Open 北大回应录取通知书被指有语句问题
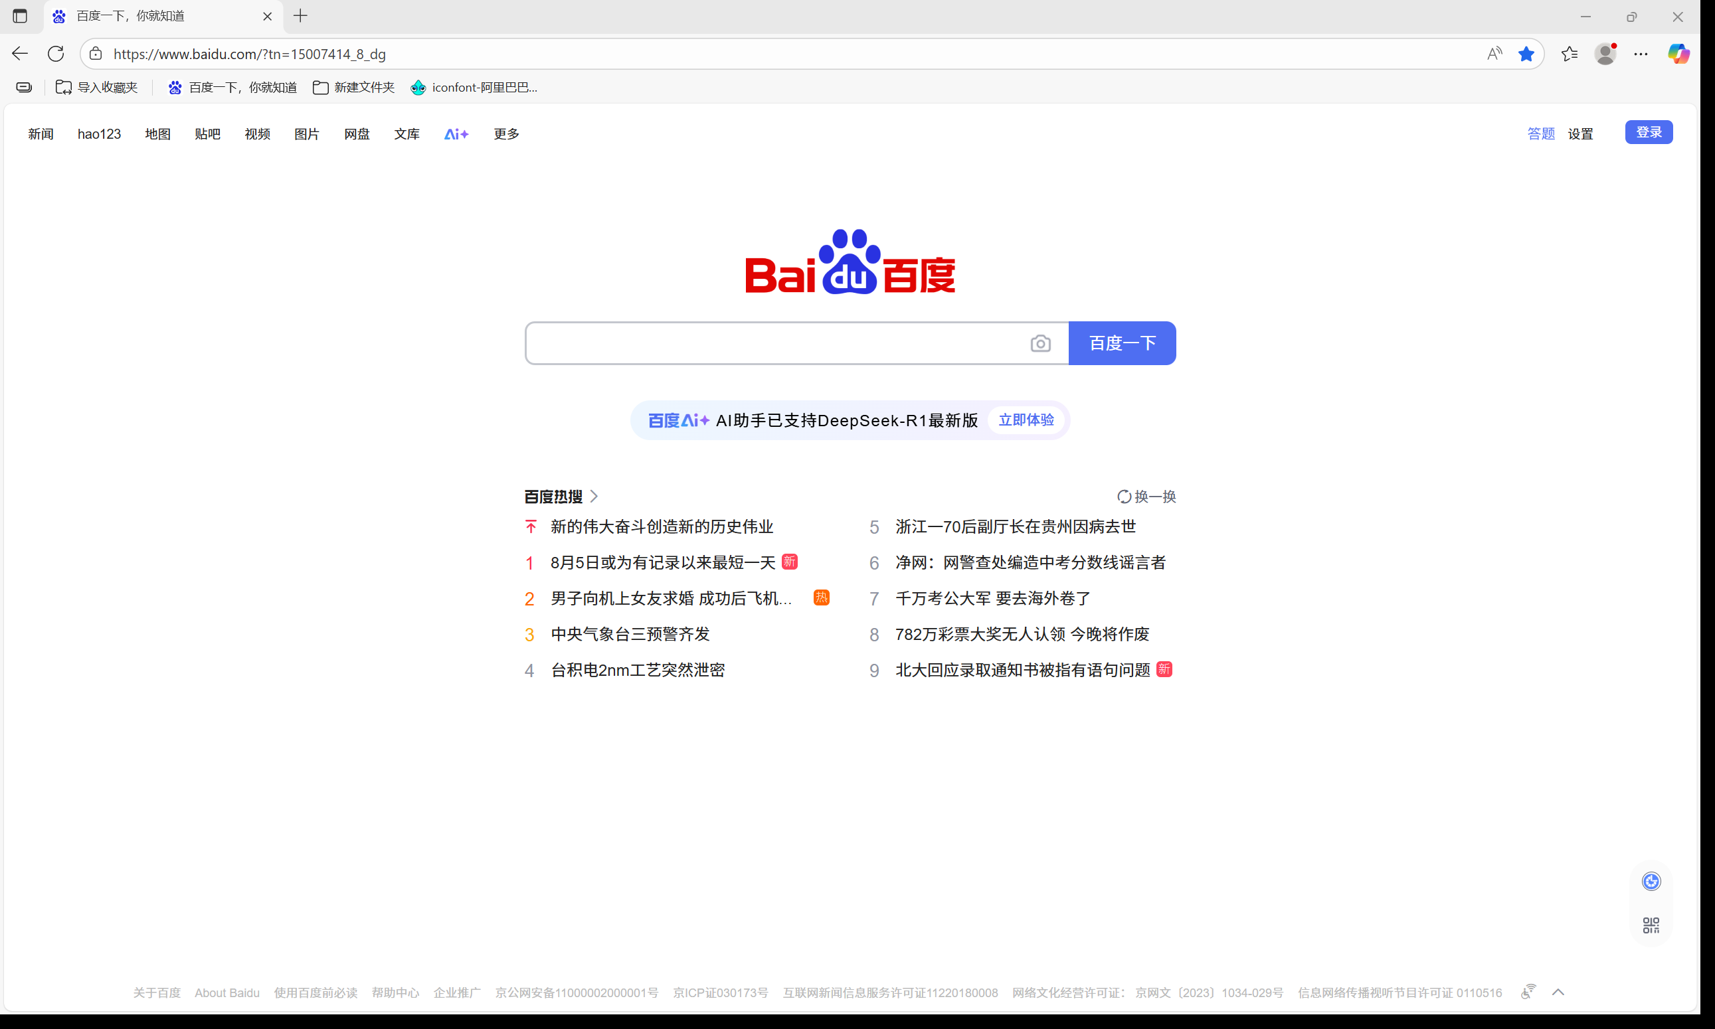The image size is (1715, 1029). pyautogui.click(x=1023, y=670)
